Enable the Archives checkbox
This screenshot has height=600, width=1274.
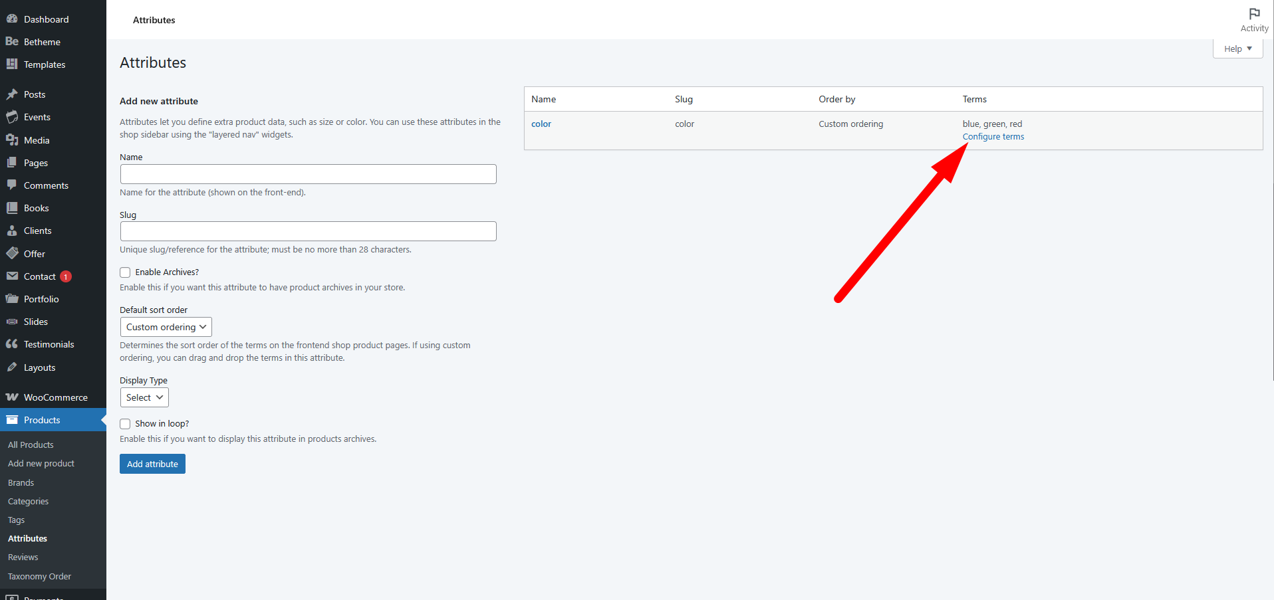click(125, 272)
